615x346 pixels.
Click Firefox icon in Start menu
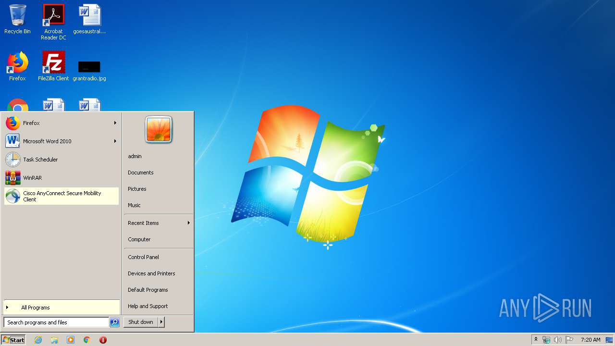coord(13,123)
